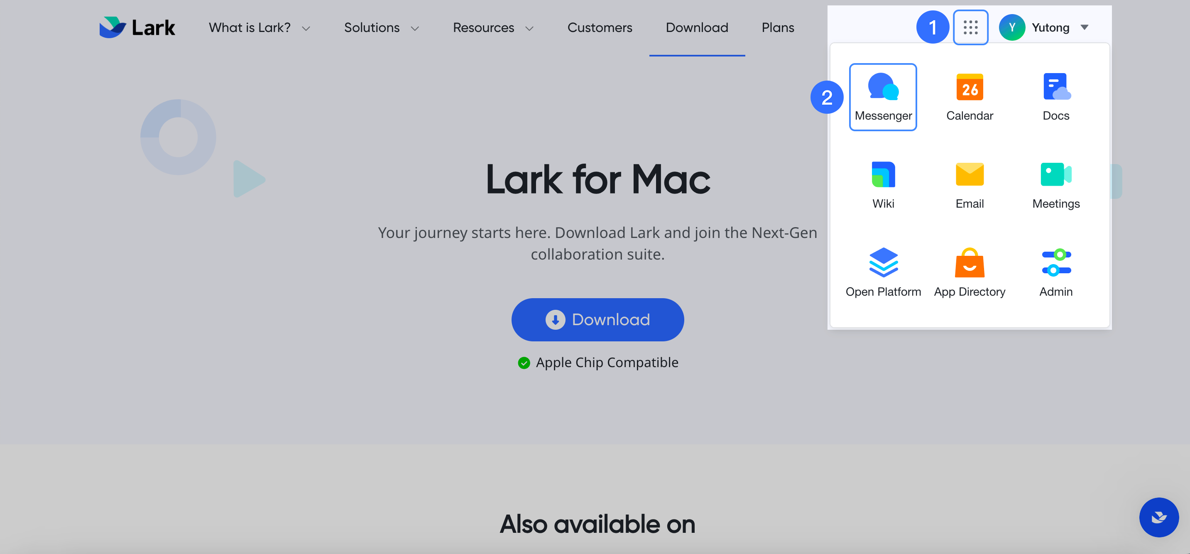Image resolution: width=1190 pixels, height=554 pixels.
Task: Open the Yutong account dropdown arrow
Action: [1084, 27]
